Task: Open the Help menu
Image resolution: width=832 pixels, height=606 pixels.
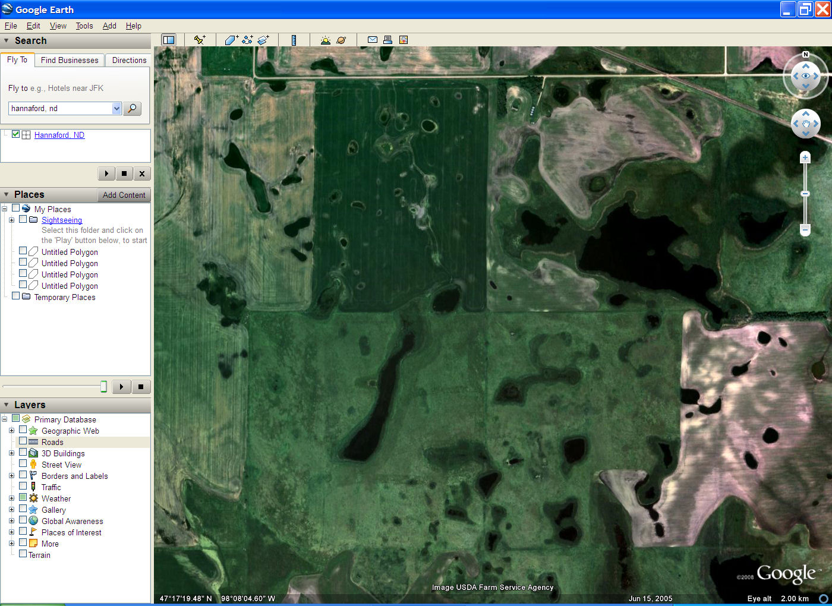Action: click(x=134, y=26)
